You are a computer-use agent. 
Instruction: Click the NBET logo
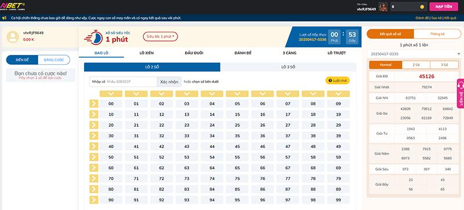tap(12, 6)
